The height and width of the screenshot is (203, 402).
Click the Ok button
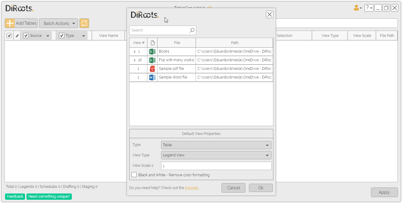(x=261, y=188)
